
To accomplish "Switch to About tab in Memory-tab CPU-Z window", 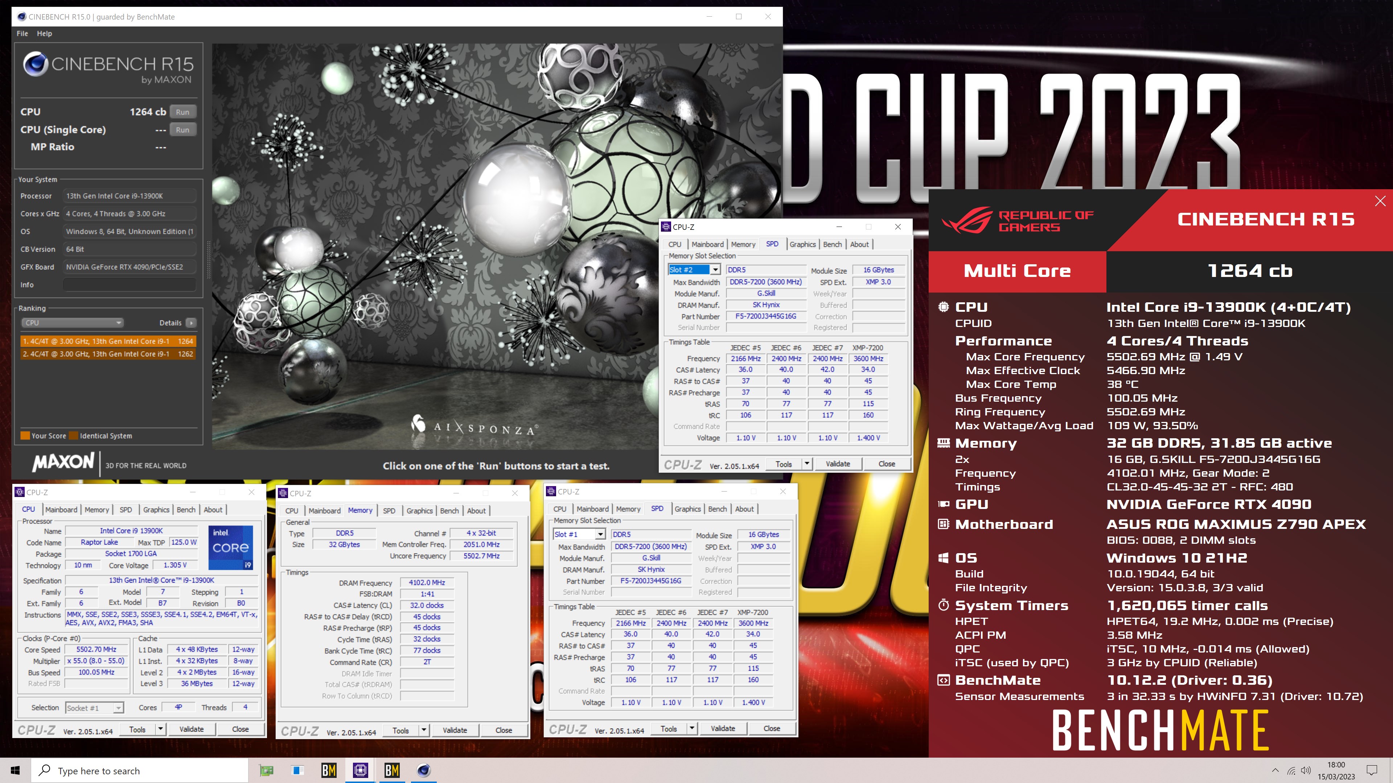I will tap(476, 511).
